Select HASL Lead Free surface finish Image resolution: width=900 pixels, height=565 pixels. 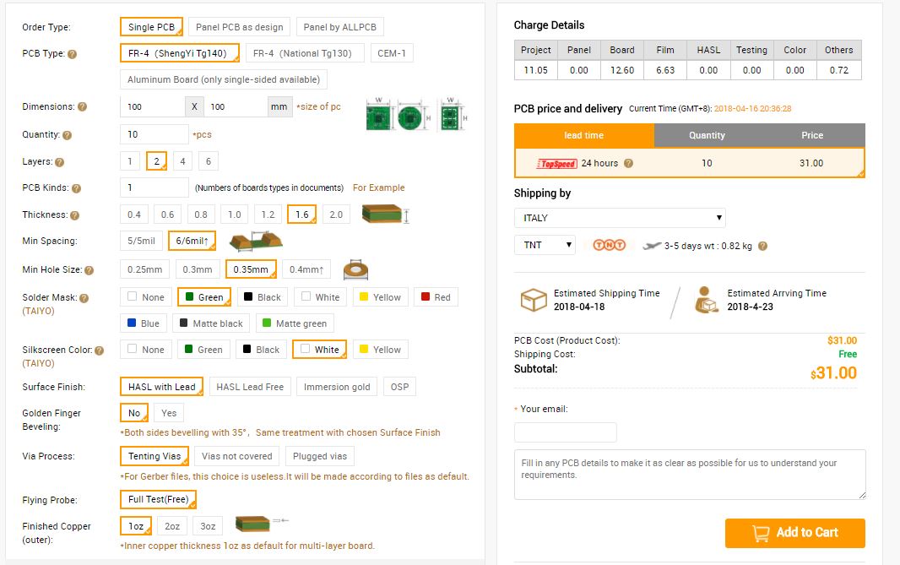click(x=251, y=387)
